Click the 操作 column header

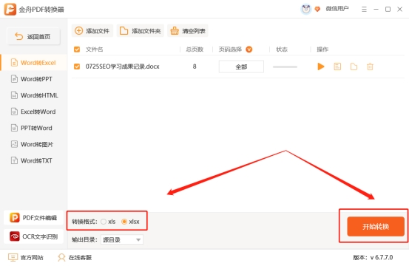coord(322,50)
